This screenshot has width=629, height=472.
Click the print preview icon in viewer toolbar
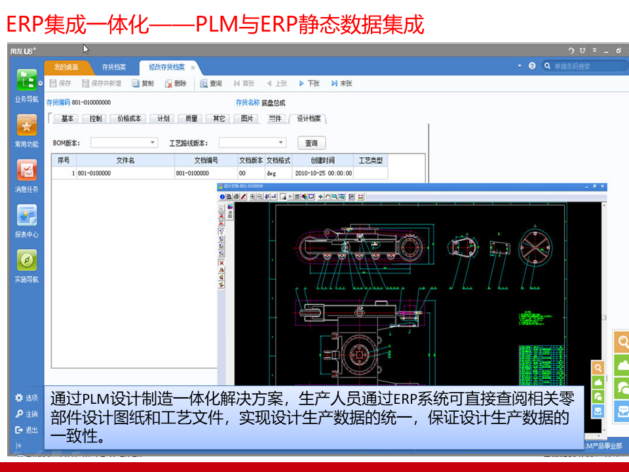click(229, 197)
